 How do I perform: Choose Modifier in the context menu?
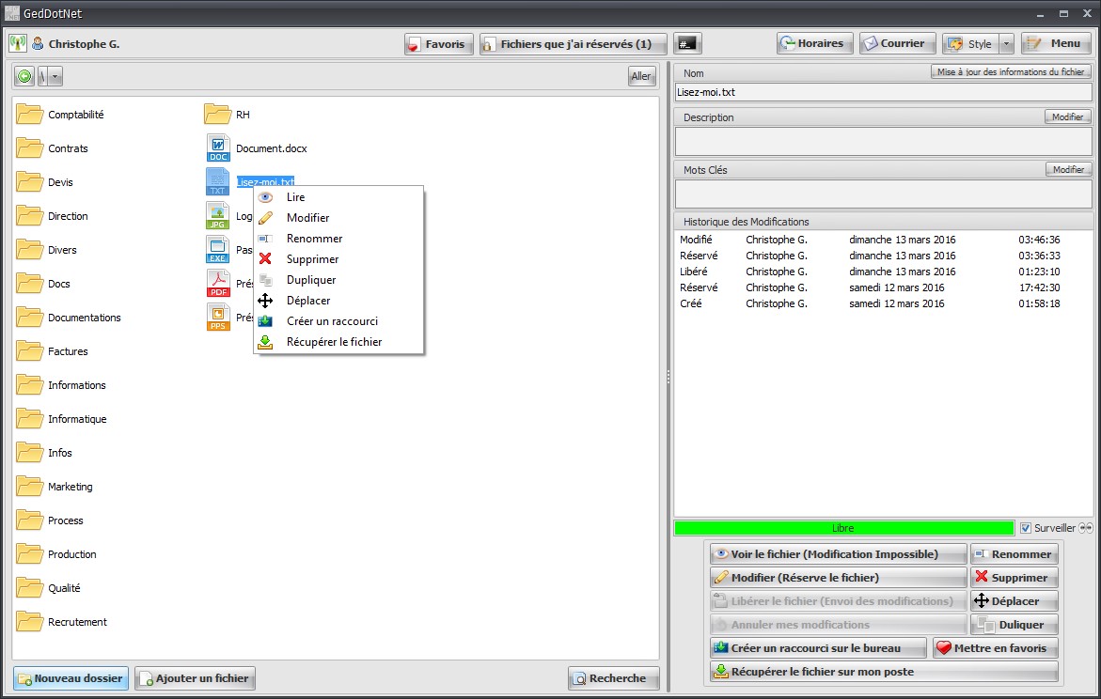338,218
